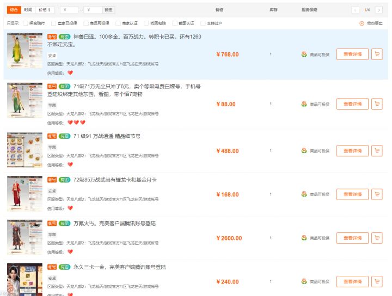
Task: Add the ¥488.00 listing to cart
Action: click(x=377, y=150)
